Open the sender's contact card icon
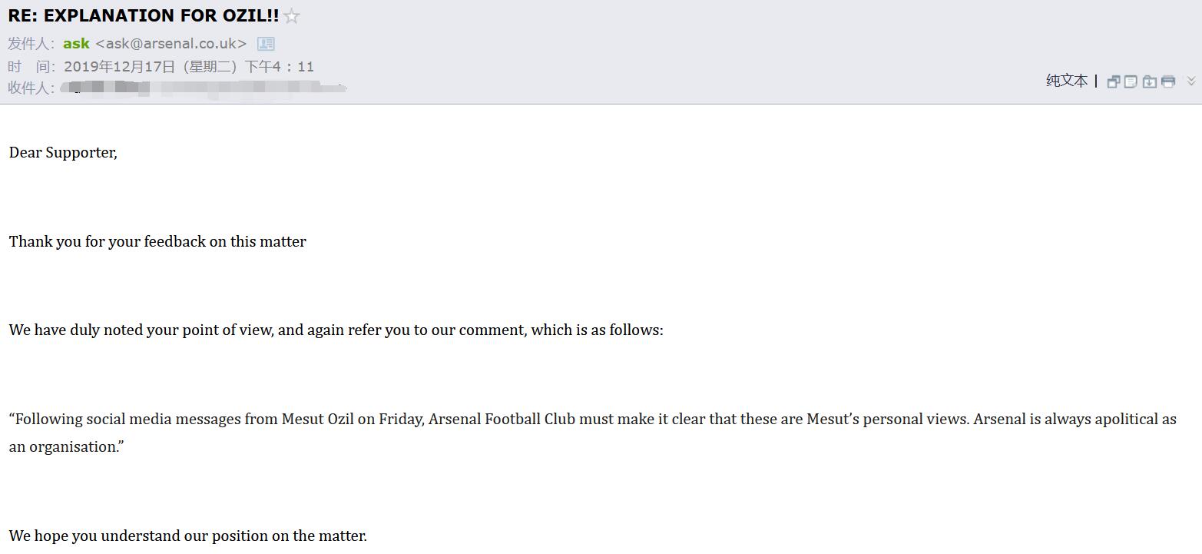The image size is (1202, 554). coord(266,44)
